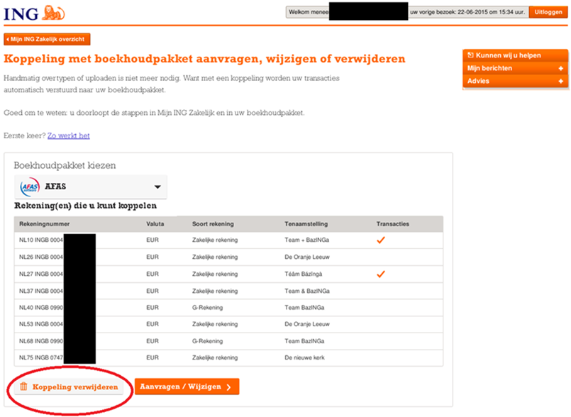Viewport: 571px width, 417px height.
Task: Click EUR currency in NL10 row
Action: click(x=153, y=240)
